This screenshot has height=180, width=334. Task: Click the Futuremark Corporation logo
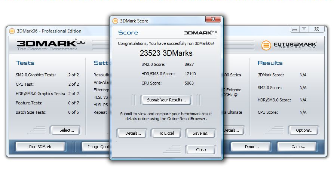(x=289, y=46)
